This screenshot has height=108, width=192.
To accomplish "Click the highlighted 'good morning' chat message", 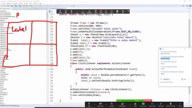I will tap(165, 59).
